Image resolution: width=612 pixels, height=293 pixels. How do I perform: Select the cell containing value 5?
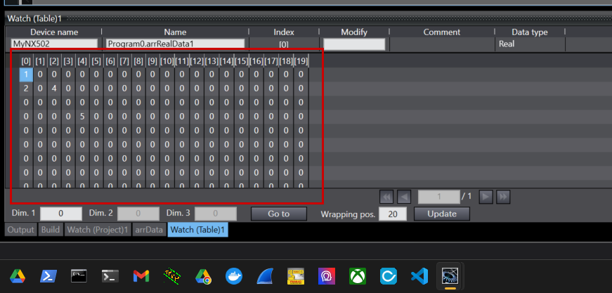(x=82, y=116)
